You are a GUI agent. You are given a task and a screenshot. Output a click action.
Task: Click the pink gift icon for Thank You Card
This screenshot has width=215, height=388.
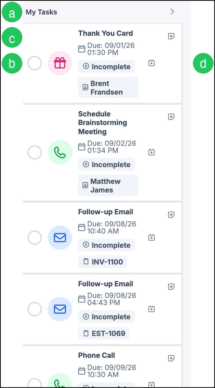pyautogui.click(x=60, y=63)
